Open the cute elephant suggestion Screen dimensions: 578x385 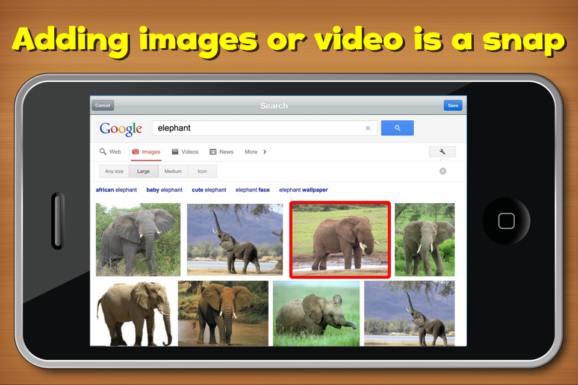[209, 190]
